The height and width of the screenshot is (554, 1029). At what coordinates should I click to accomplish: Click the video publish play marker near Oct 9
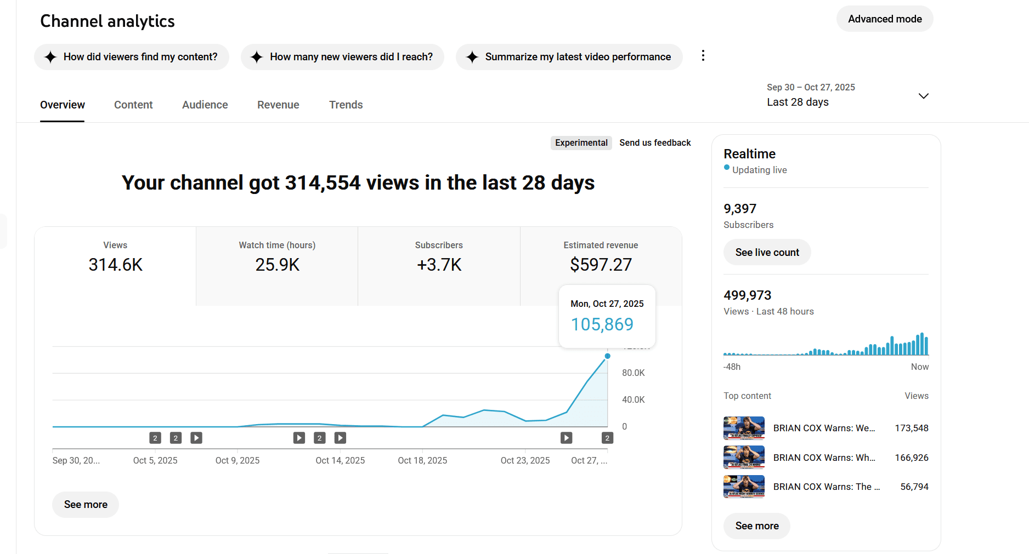point(196,437)
